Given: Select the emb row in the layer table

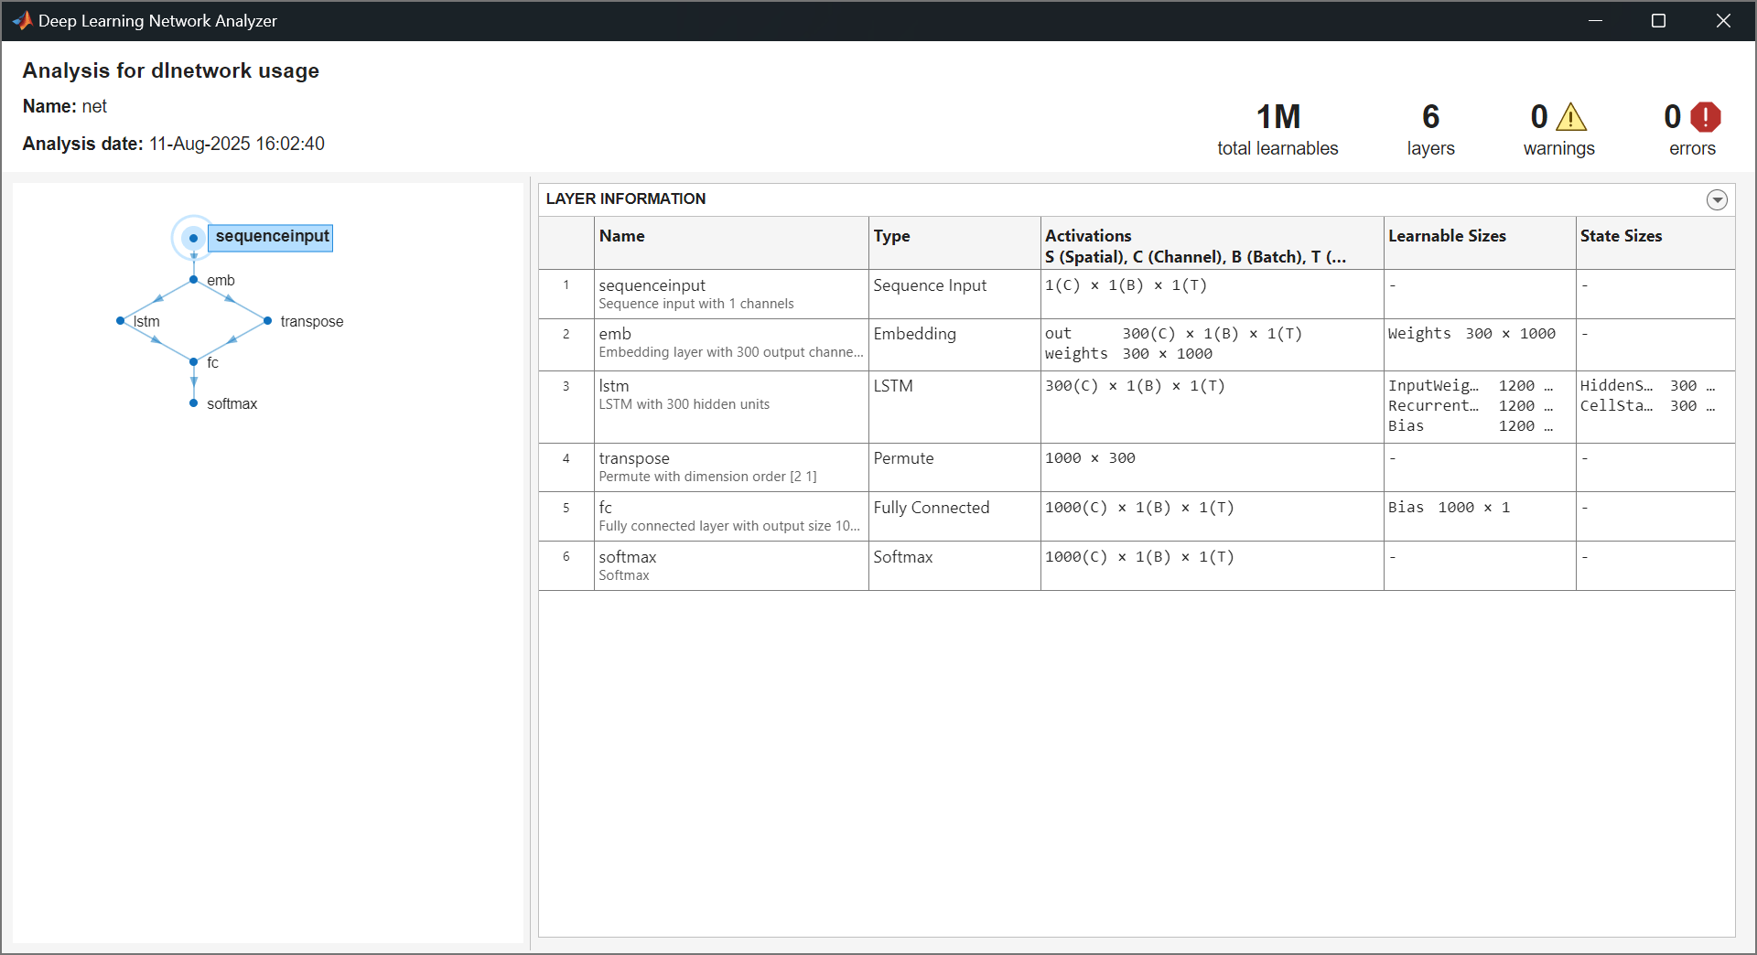Looking at the screenshot, I should tap(731, 344).
